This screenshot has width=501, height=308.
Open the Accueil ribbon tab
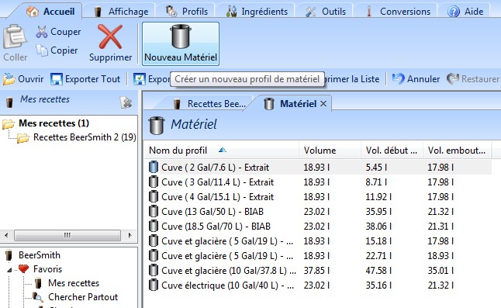[x=50, y=11]
